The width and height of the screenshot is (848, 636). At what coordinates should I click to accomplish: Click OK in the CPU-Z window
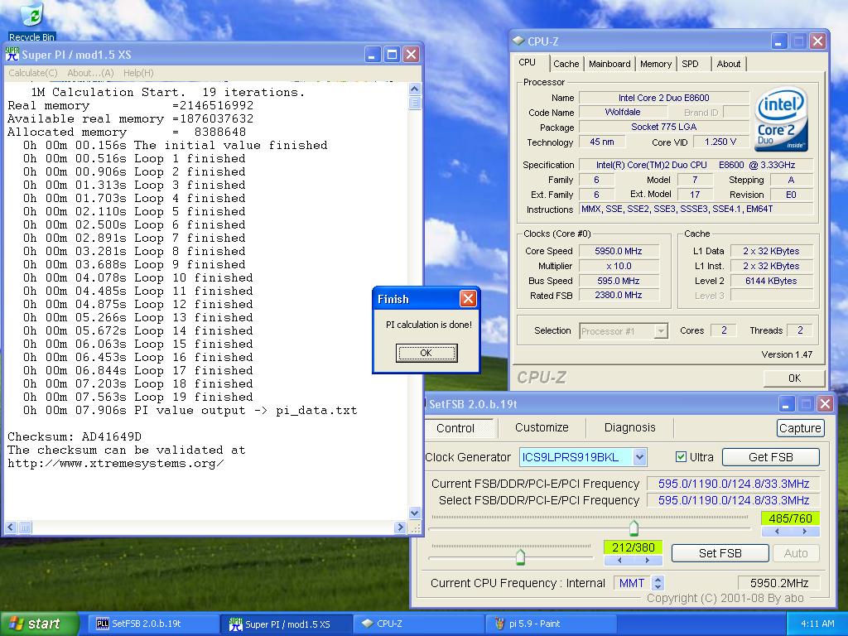coord(794,378)
